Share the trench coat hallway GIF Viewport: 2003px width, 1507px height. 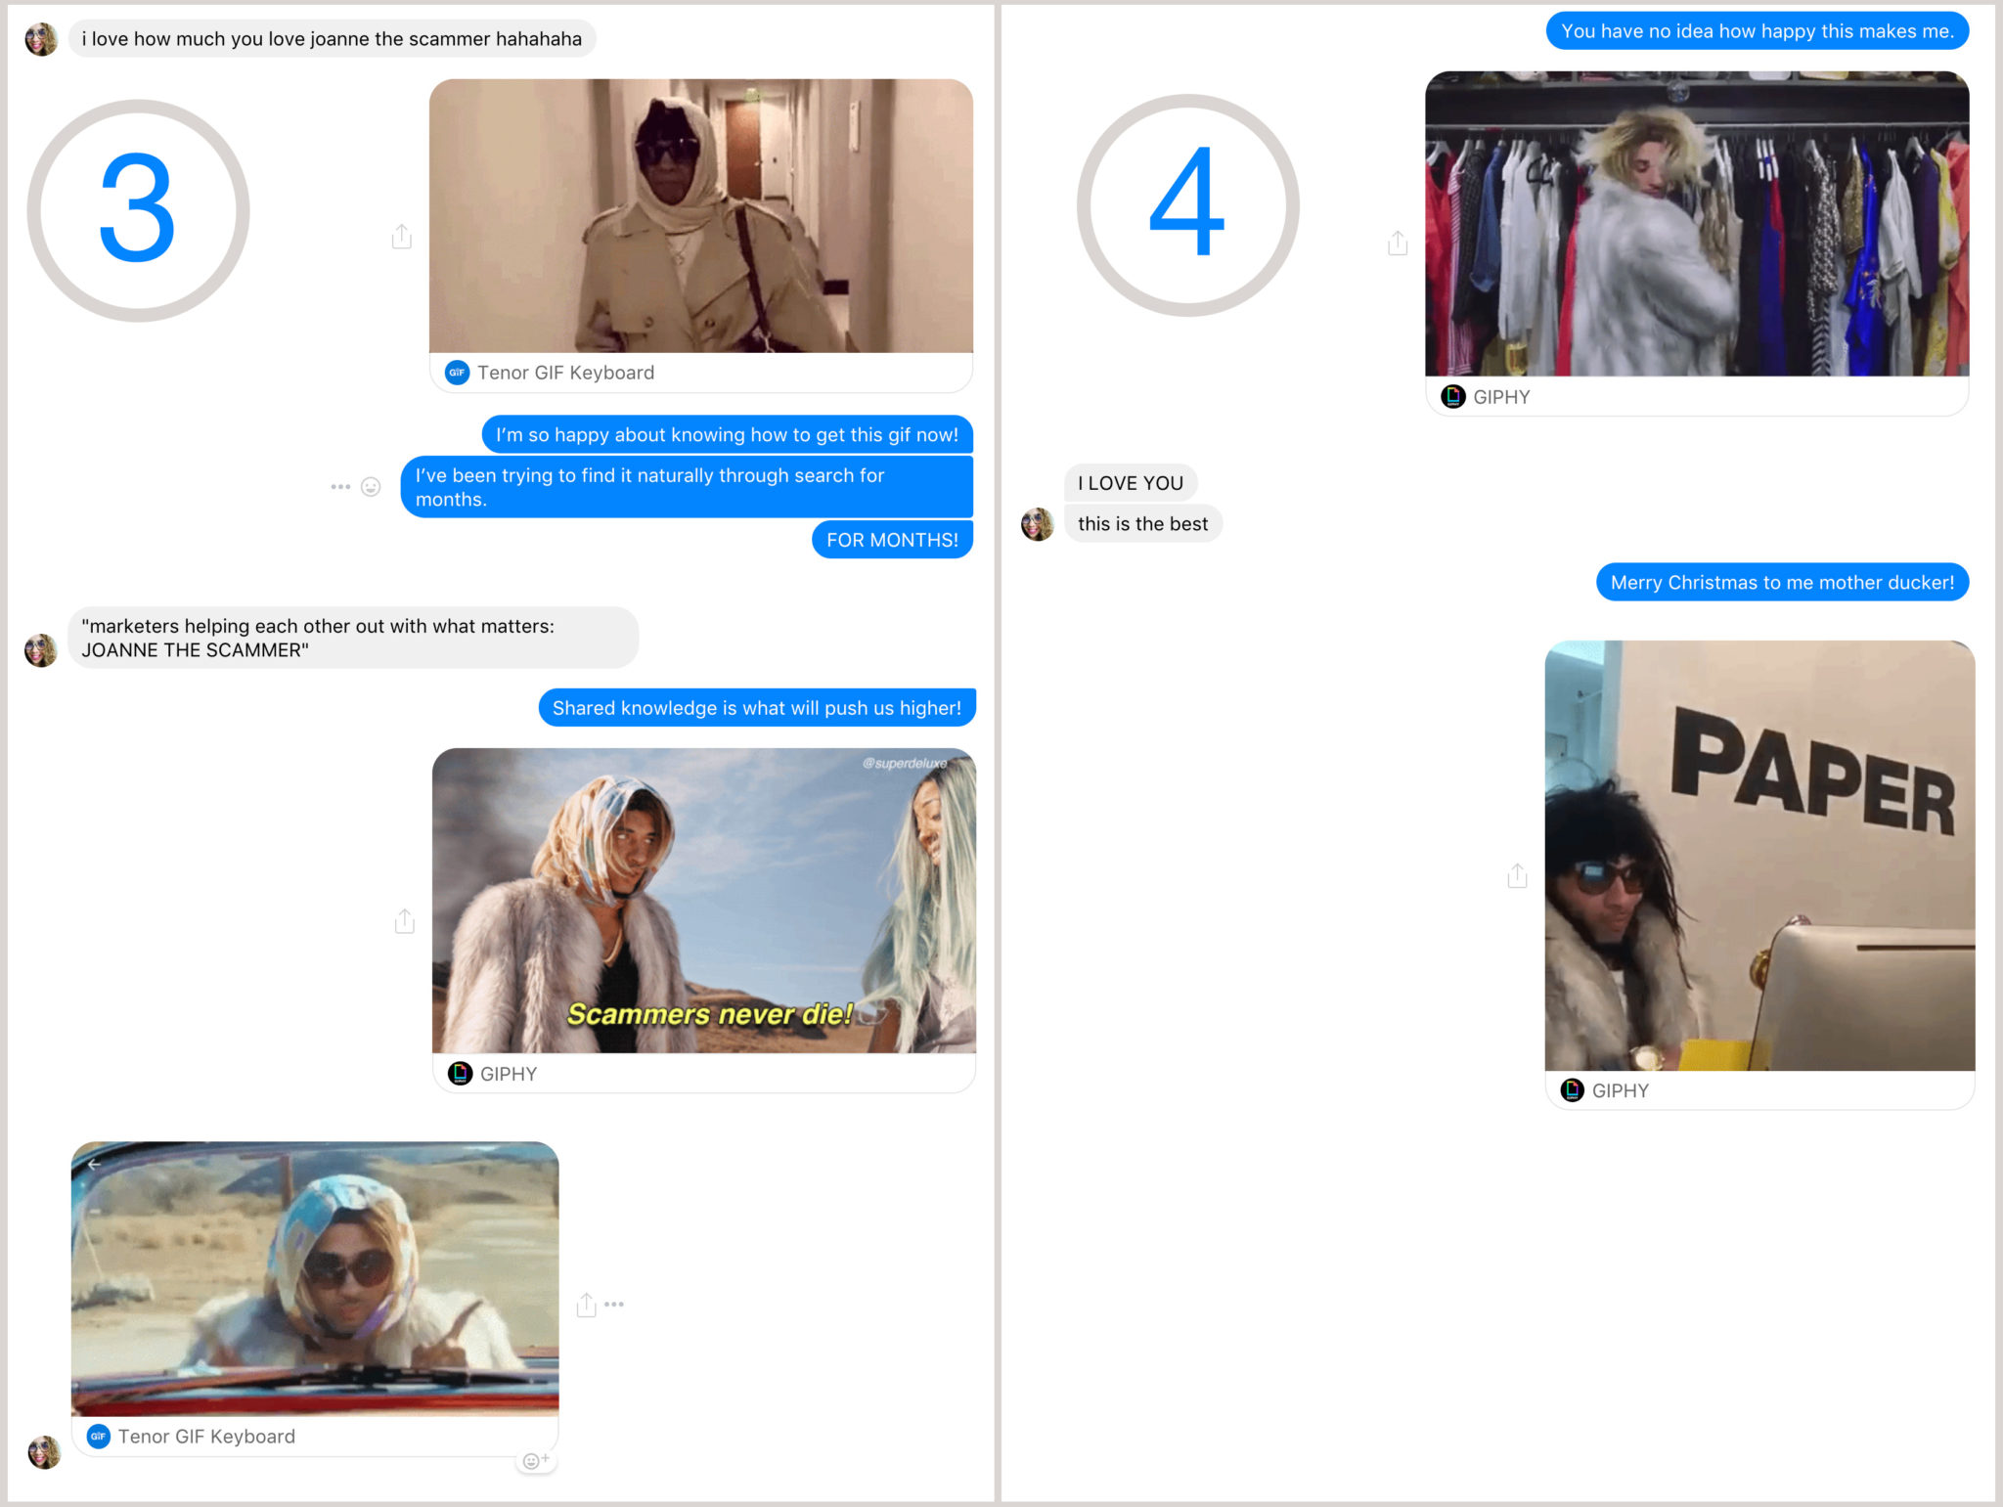pyautogui.click(x=402, y=236)
